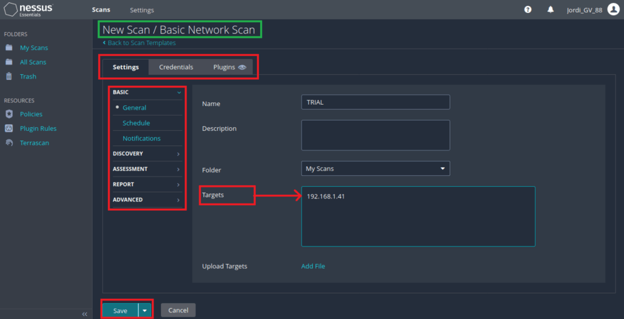Click the My Scans folder icon
This screenshot has width=624, height=319.
click(x=9, y=47)
